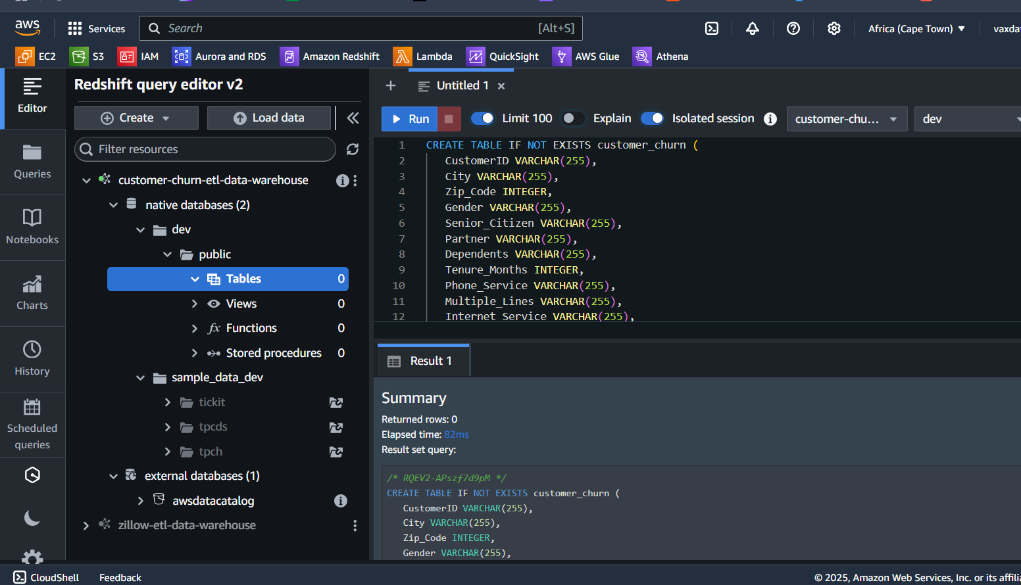Toggle Limit 100 switch

[x=483, y=118]
